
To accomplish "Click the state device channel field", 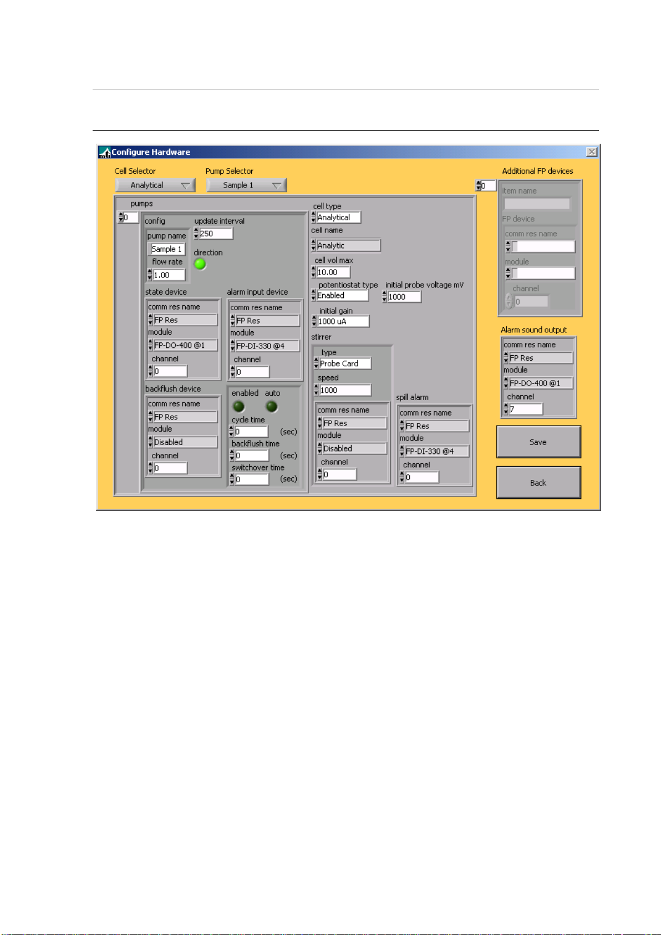I will (x=170, y=371).
